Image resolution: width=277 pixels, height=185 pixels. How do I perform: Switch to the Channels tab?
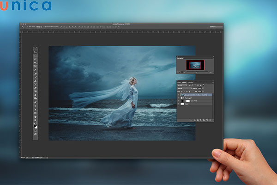(190, 83)
